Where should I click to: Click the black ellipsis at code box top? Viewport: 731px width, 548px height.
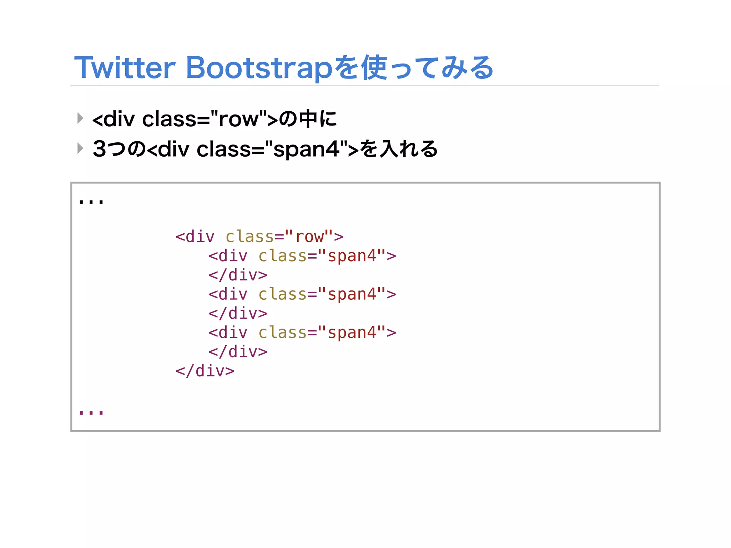[91, 202]
